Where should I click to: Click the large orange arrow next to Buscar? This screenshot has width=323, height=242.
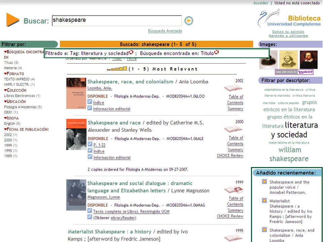(x=13, y=20)
